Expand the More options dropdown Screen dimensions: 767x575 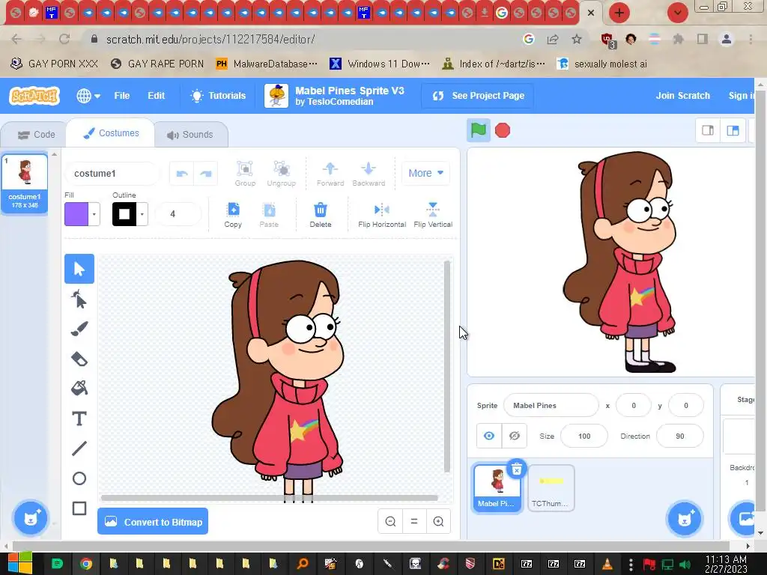point(425,173)
